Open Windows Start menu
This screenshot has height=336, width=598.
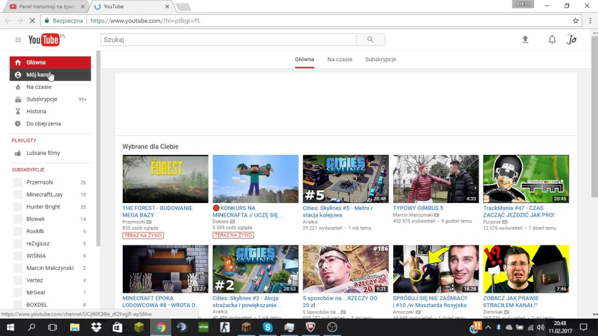[x=10, y=327]
